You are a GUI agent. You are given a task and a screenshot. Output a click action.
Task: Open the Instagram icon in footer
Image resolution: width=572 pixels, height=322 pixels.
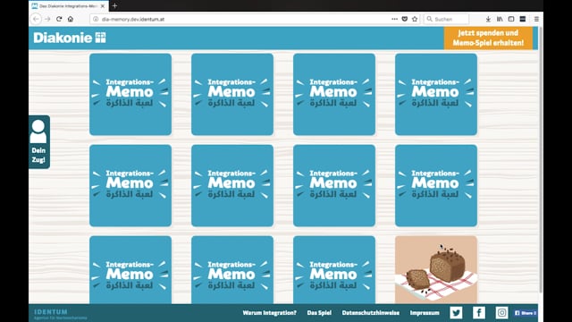501,313
